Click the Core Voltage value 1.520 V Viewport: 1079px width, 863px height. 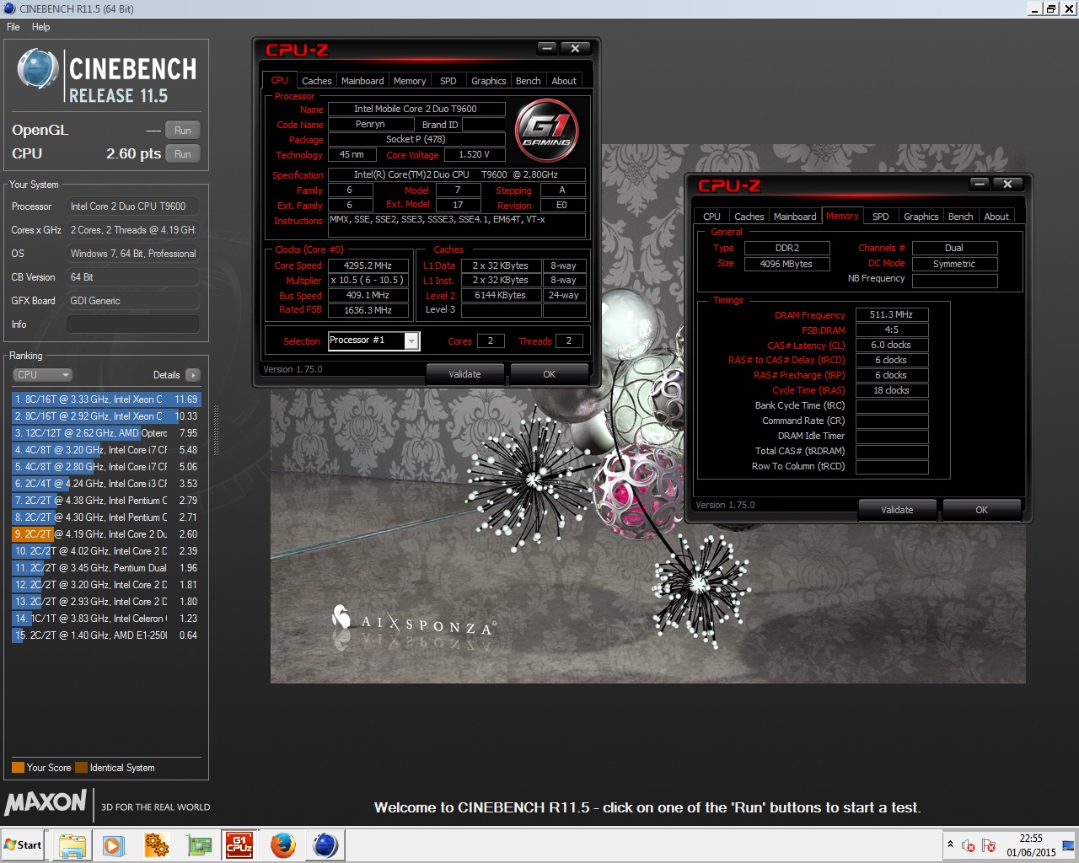[x=474, y=155]
